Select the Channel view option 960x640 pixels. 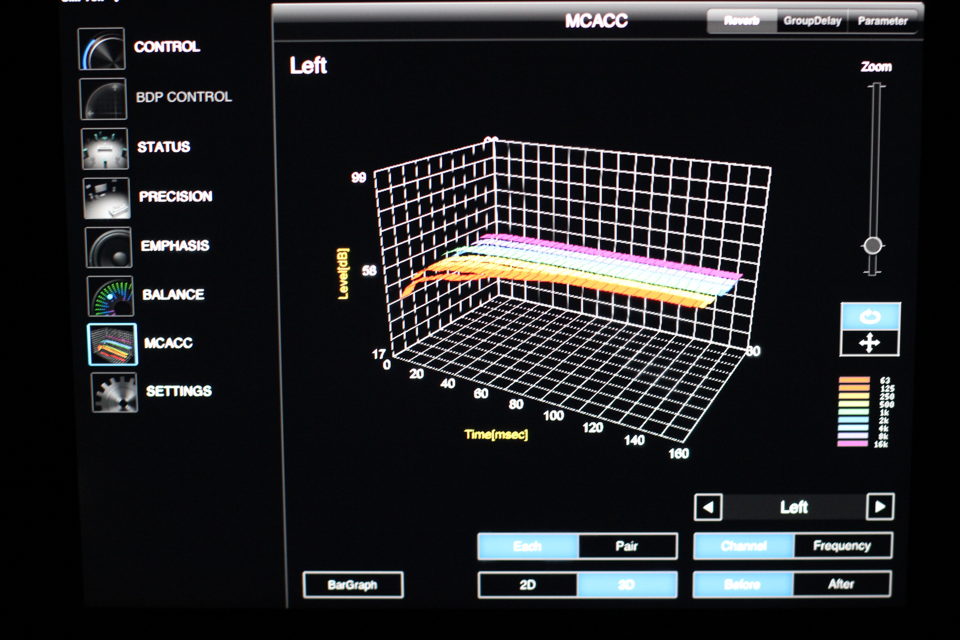click(744, 546)
